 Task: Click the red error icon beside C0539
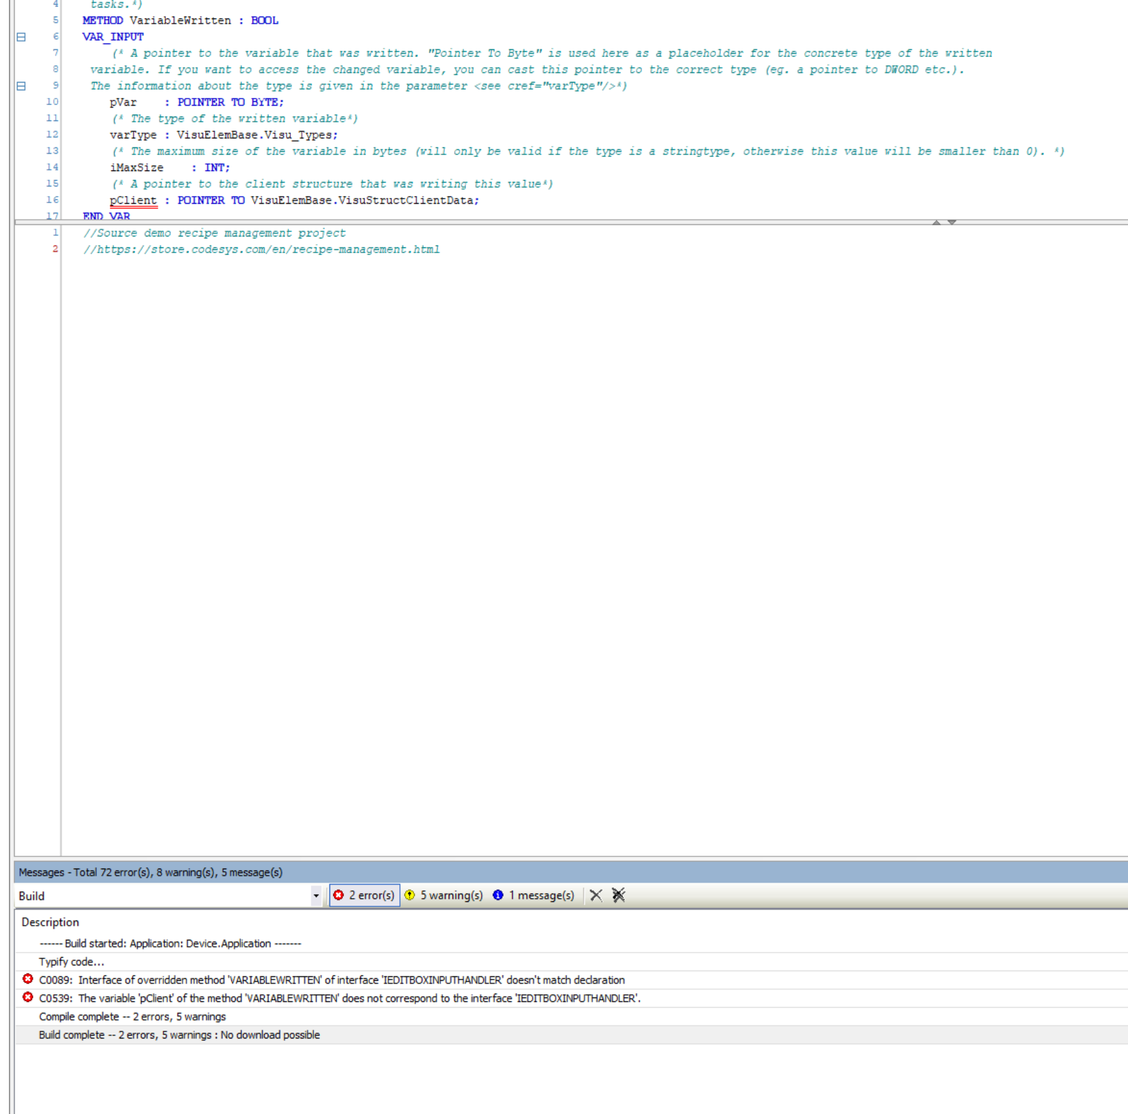28,997
